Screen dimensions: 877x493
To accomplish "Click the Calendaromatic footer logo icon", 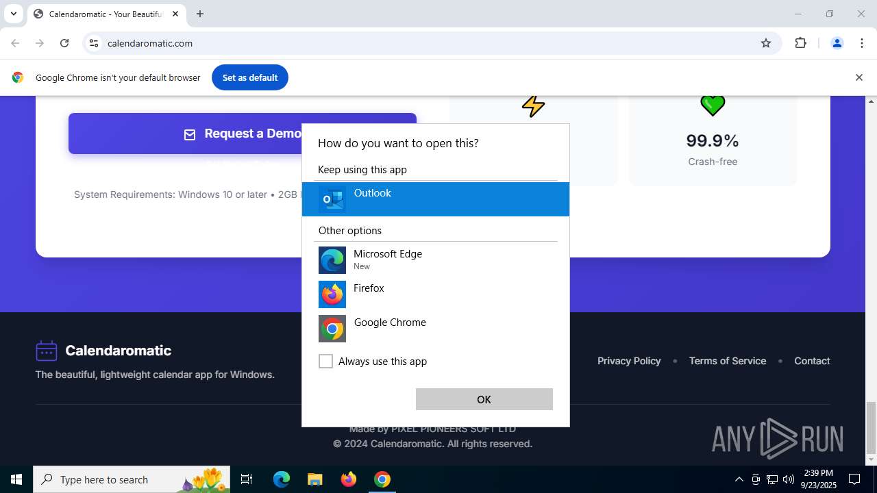I will pos(47,351).
